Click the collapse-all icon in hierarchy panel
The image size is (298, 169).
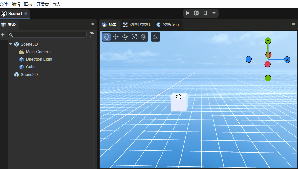click(x=92, y=35)
